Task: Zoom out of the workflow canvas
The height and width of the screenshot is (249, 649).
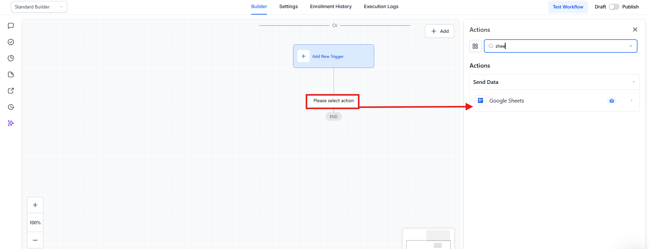Action: (x=35, y=240)
